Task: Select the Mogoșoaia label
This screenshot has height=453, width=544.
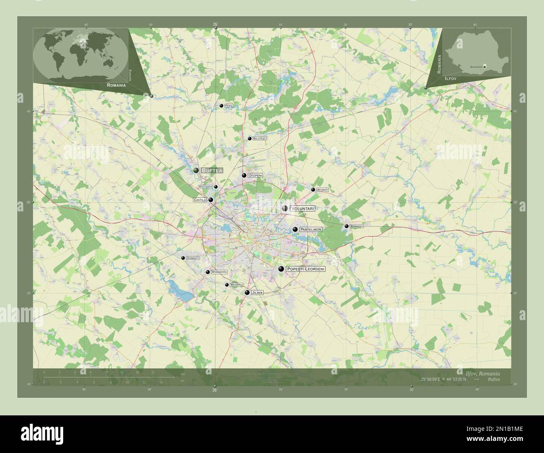Action: coord(205,186)
